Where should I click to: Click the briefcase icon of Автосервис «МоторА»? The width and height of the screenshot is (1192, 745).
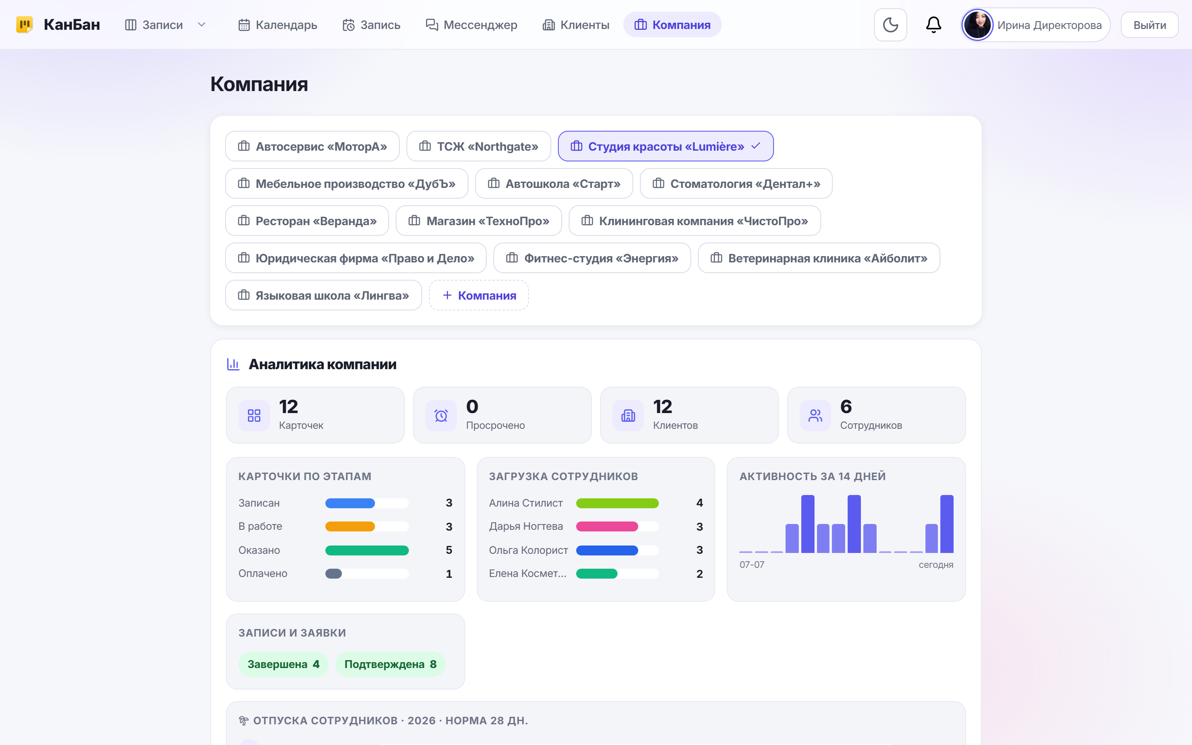click(x=243, y=146)
